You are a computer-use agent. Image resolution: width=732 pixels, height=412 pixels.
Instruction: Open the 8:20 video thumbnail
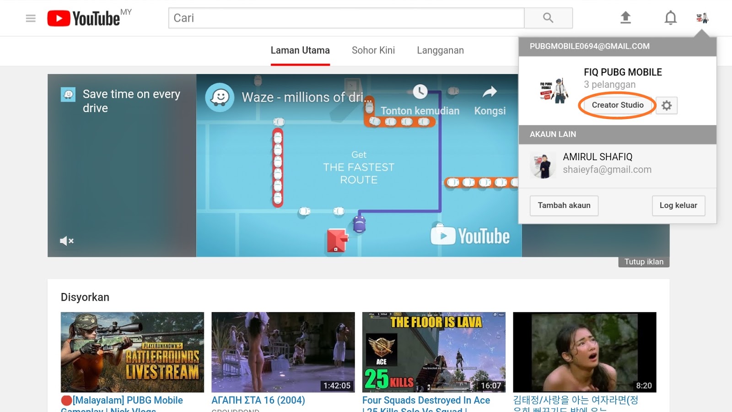[x=585, y=352]
